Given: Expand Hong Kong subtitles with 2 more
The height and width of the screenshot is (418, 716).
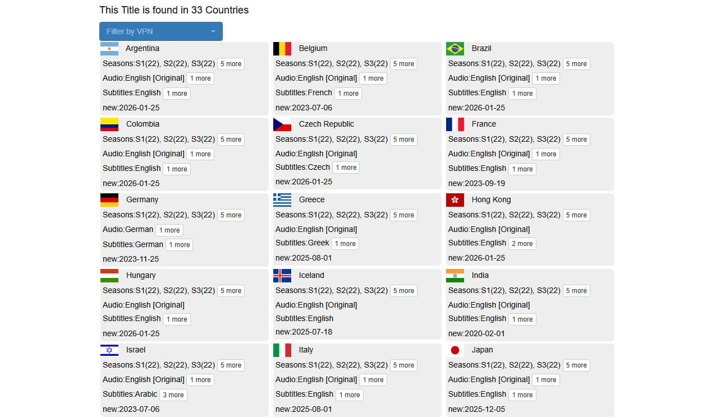Looking at the screenshot, I should (522, 244).
